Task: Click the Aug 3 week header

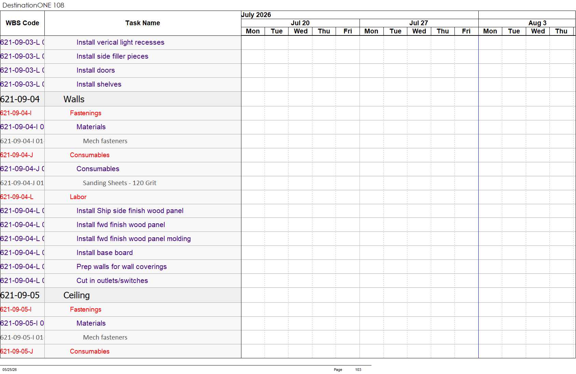Action: click(537, 23)
